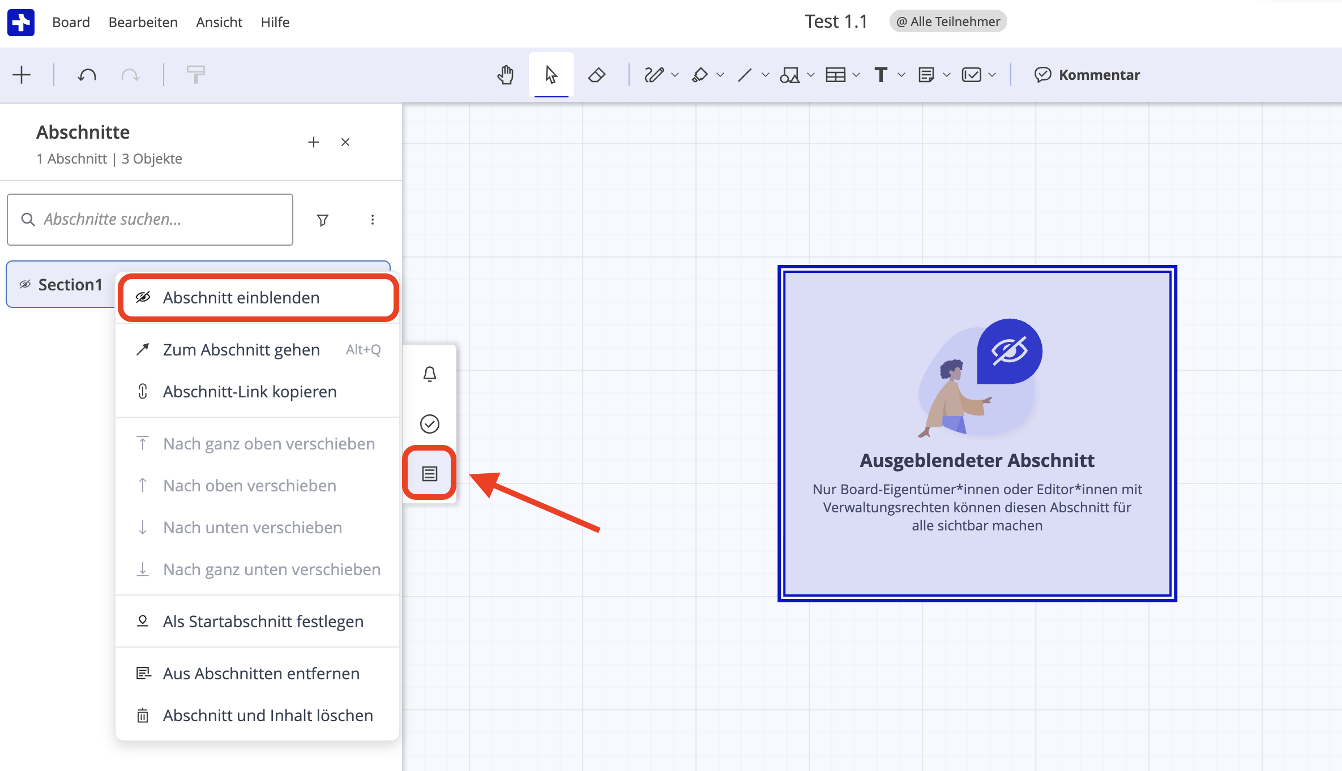Choose Zum Abschnitt gehen

coord(258,350)
